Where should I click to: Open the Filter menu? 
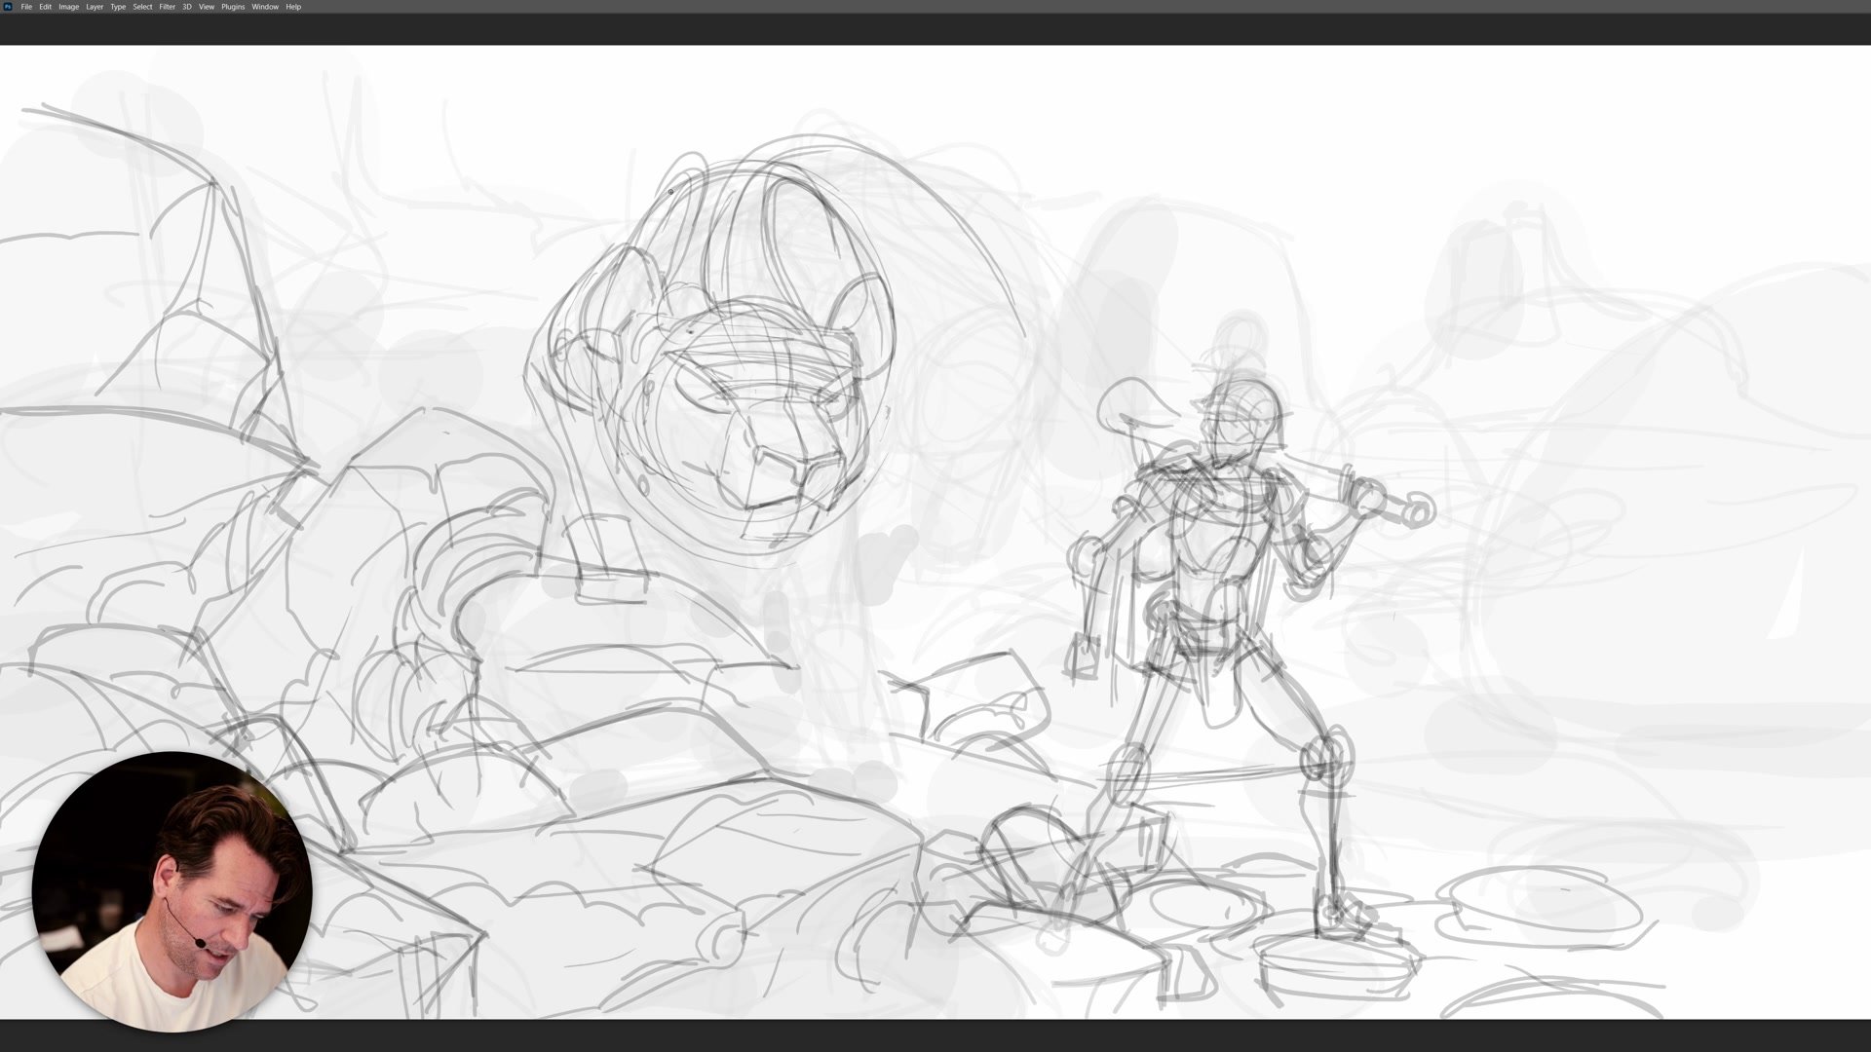168,7
